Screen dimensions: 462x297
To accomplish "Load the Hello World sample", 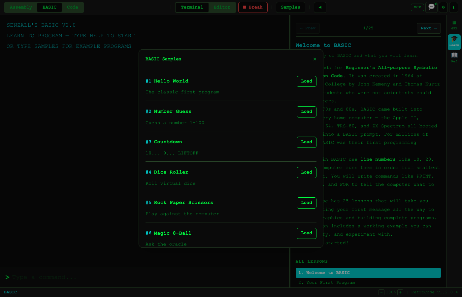I will pos(306,81).
